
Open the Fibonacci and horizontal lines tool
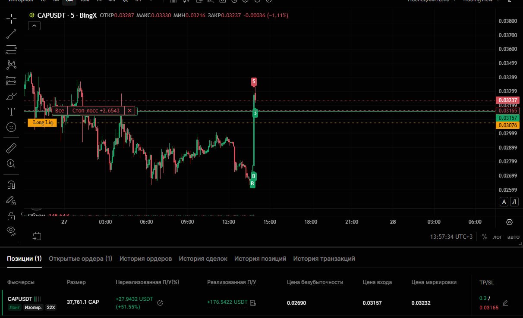(x=11, y=50)
